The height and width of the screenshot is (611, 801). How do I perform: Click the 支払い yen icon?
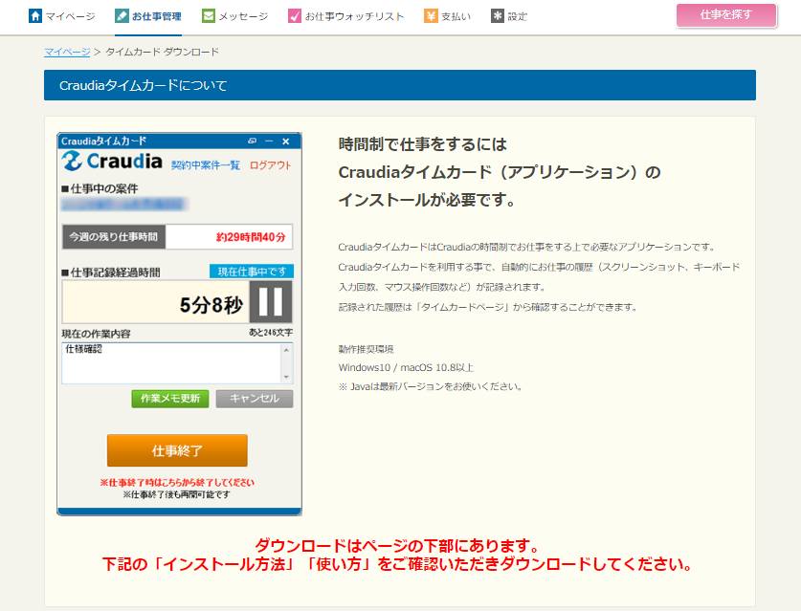coord(431,16)
